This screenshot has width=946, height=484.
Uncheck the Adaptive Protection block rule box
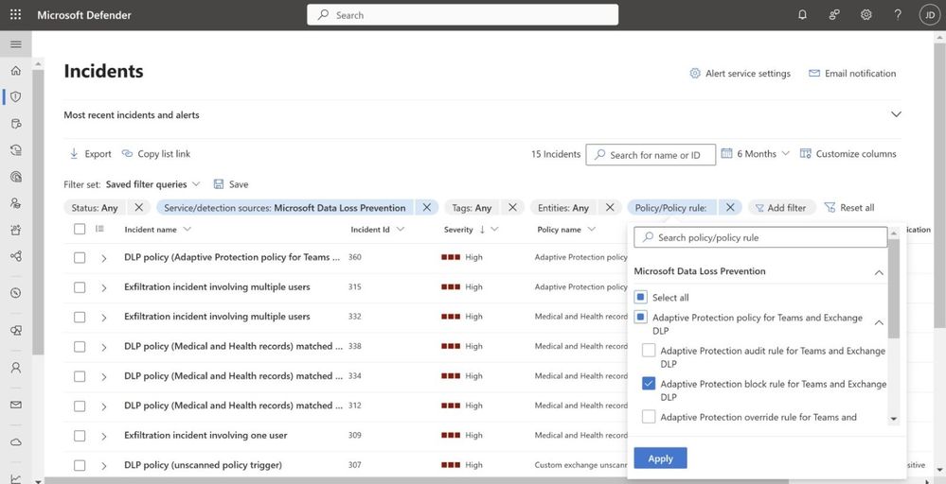click(649, 384)
